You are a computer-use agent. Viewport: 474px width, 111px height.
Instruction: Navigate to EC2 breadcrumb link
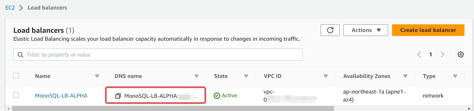point(10,8)
